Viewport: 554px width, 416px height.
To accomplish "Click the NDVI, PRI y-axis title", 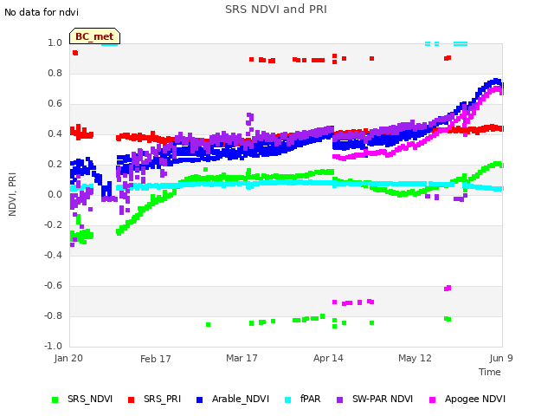I will [12, 194].
